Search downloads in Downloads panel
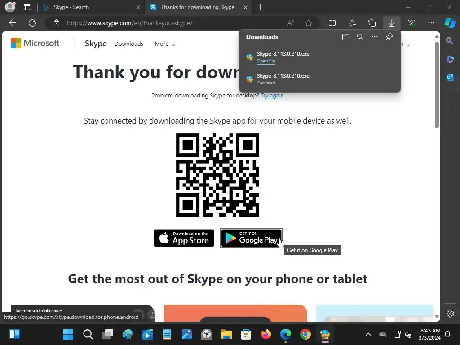 360,37
